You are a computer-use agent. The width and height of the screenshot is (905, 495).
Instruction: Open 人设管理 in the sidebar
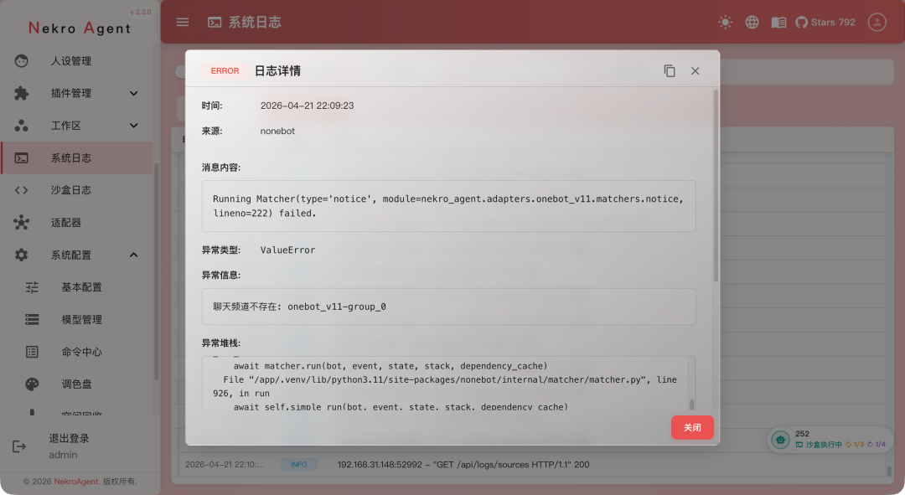77,60
